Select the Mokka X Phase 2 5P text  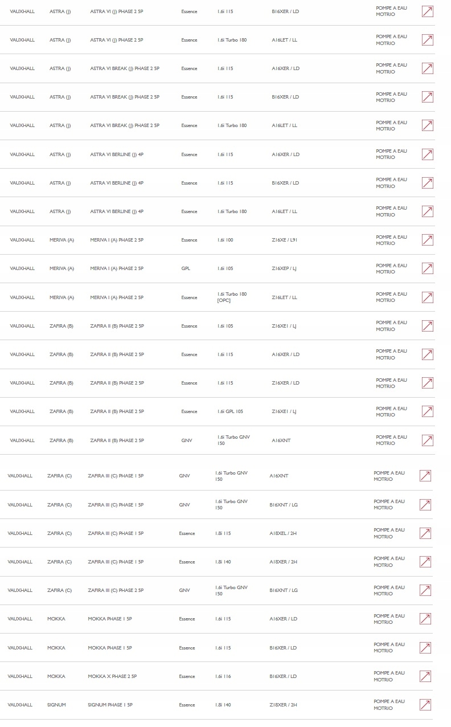(x=112, y=676)
